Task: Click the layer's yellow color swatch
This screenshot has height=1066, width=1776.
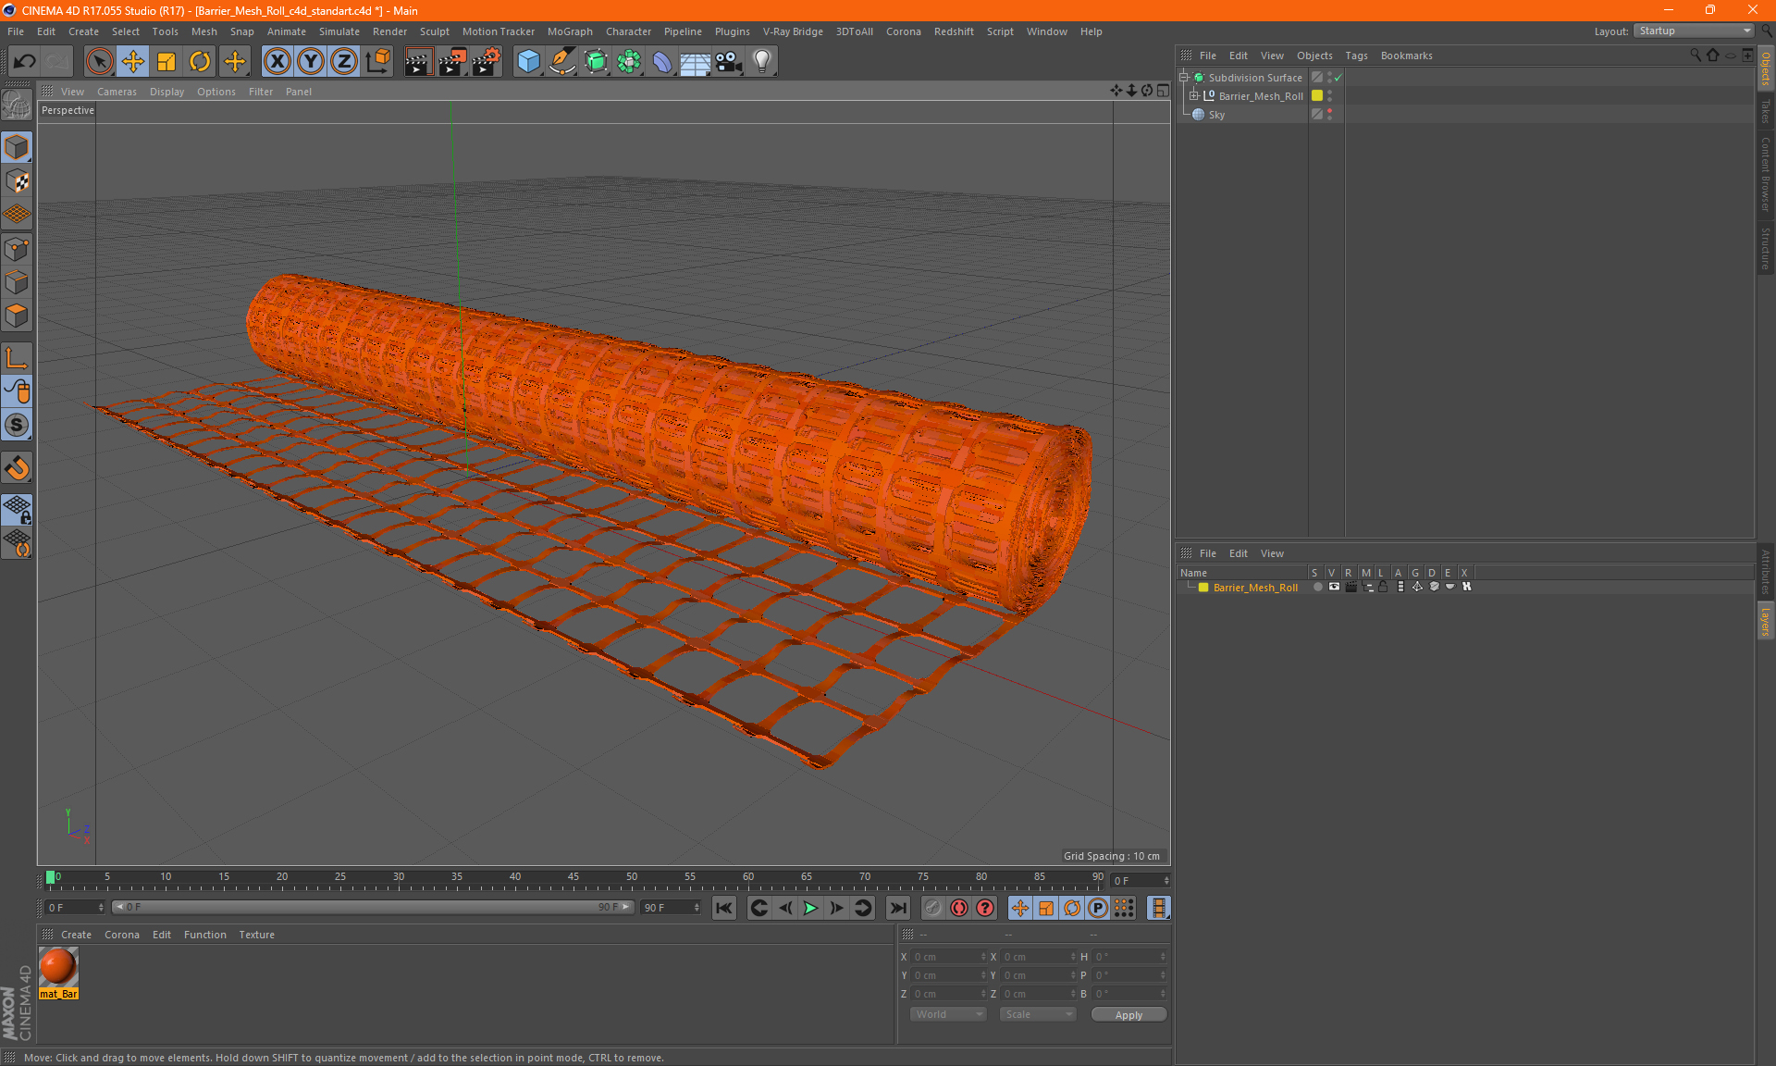Action: (x=1203, y=588)
